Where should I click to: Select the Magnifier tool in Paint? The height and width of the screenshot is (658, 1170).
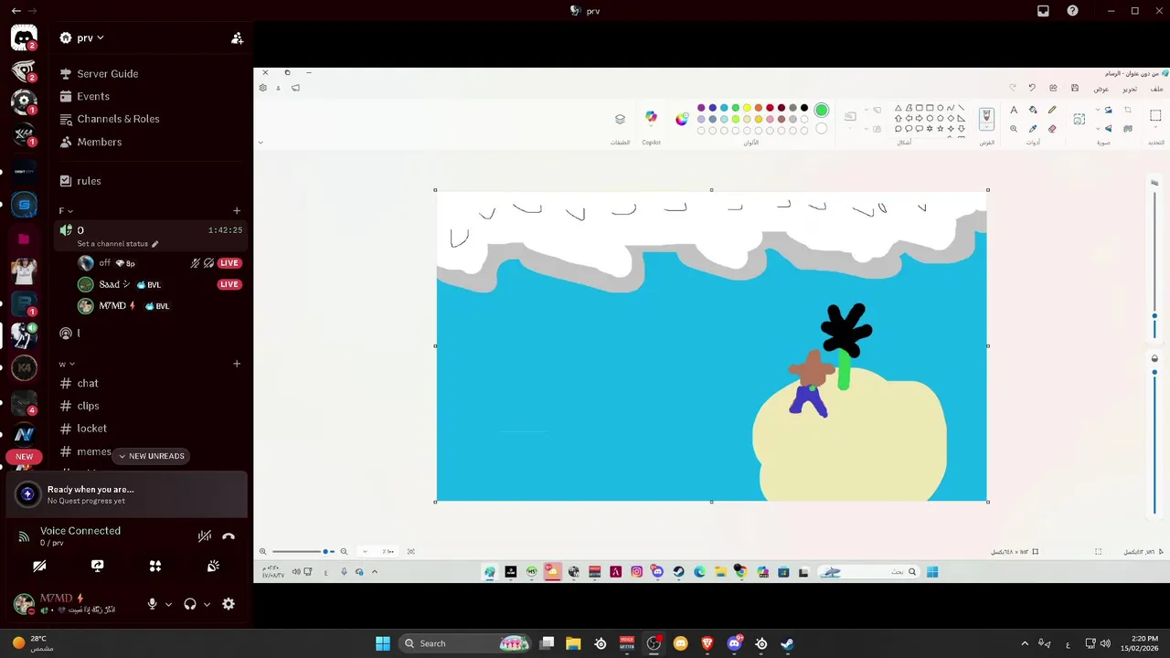pos(1014,129)
